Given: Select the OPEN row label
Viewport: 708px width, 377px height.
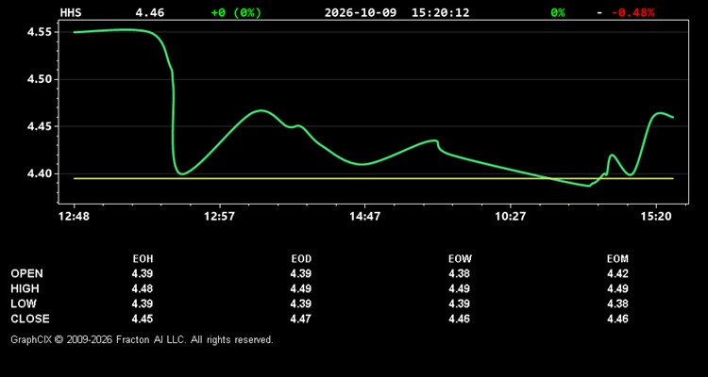Looking at the screenshot, I should pyautogui.click(x=27, y=273).
